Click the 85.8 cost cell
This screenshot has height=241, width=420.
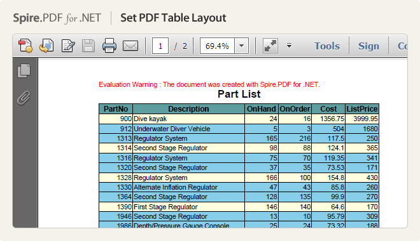328,187
